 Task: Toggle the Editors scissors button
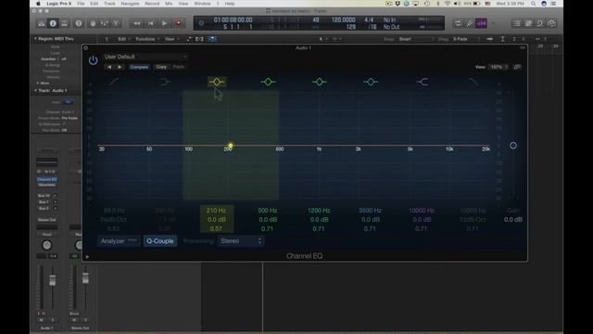tap(116, 23)
